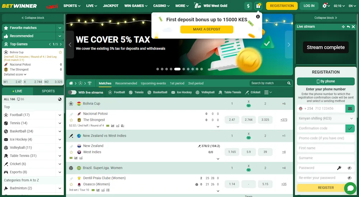This screenshot has height=197, width=359.
Task: Expand the Favorite matches block
Action: (60, 28)
